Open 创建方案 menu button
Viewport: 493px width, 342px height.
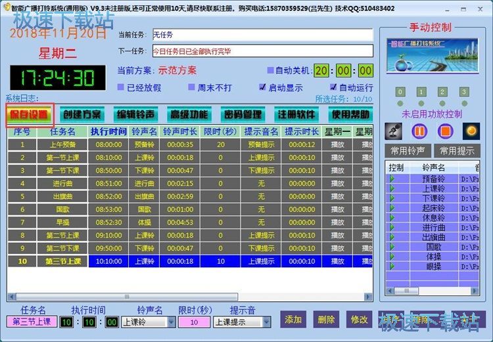point(82,115)
